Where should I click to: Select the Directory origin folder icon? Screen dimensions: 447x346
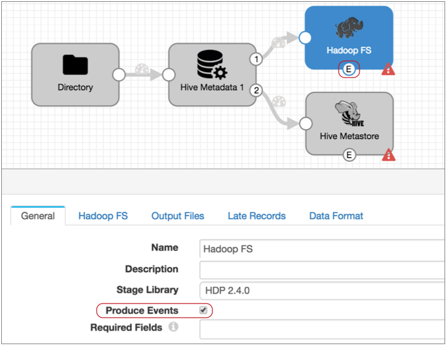pyautogui.click(x=75, y=65)
